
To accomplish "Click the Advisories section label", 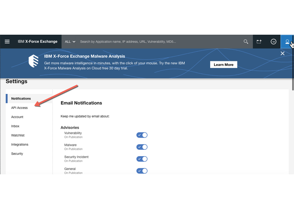I will pyautogui.click(x=70, y=127).
